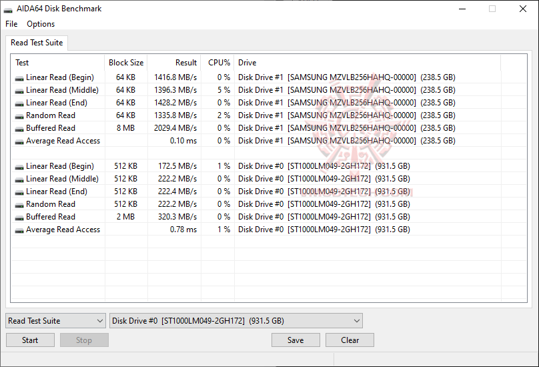Select the 222.4 MB/s result cell

(177, 192)
